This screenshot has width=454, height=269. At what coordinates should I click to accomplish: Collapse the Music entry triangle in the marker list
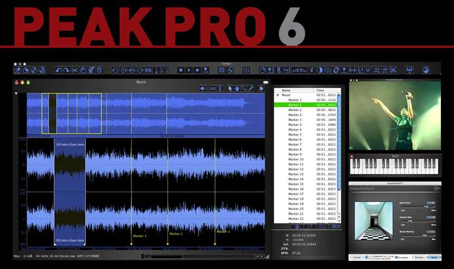click(x=278, y=95)
